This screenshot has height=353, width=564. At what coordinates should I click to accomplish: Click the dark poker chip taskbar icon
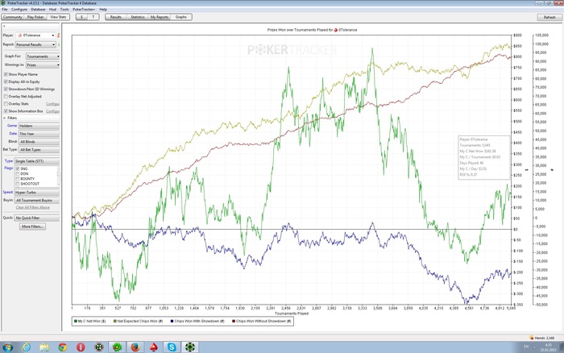click(99, 347)
